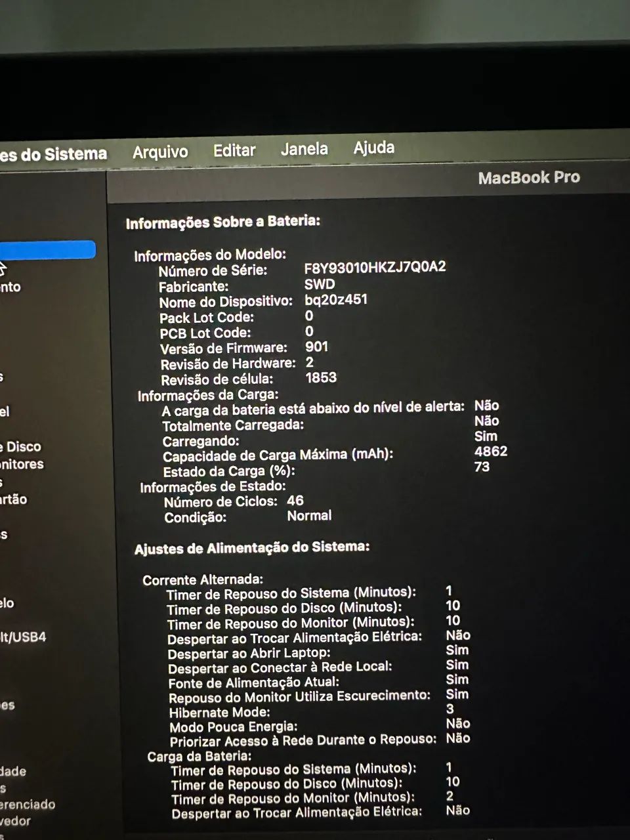Click the 'Hibernate Mode:' label
This screenshot has height=840, width=630.
click(x=220, y=712)
